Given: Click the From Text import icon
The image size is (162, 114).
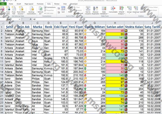Looking at the screenshot, I should [14, 10].
